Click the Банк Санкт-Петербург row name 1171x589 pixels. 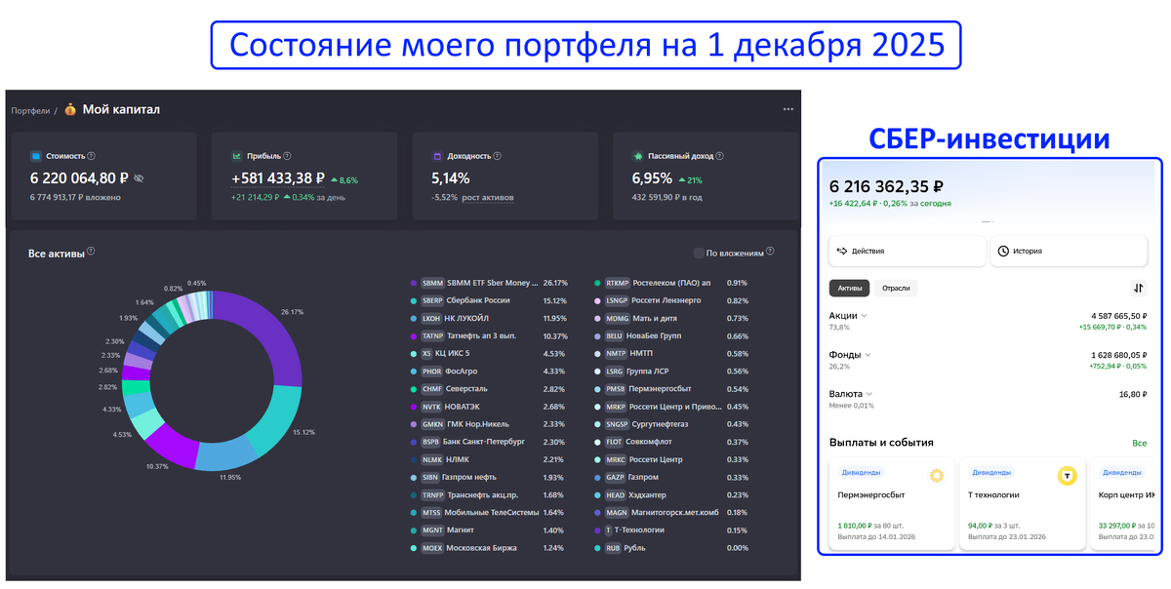pyautogui.click(x=485, y=442)
